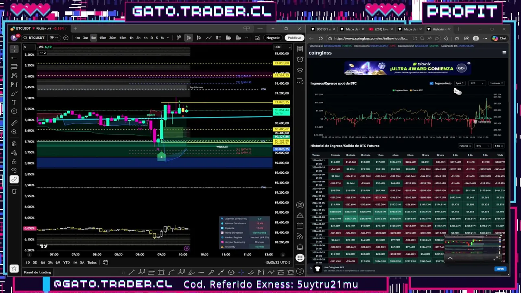Toggle the highlighted link-drawing tool in sidebar
521x293 pixels.
click(x=14, y=179)
